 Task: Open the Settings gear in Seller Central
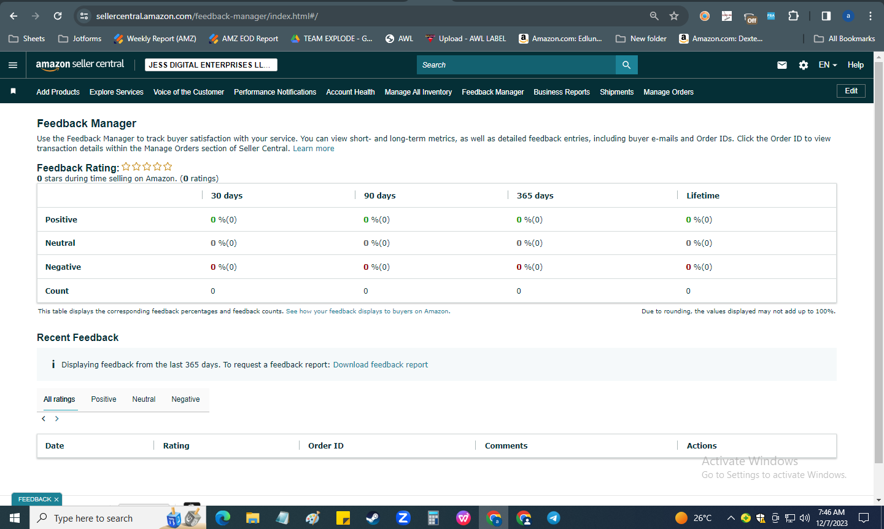tap(804, 65)
